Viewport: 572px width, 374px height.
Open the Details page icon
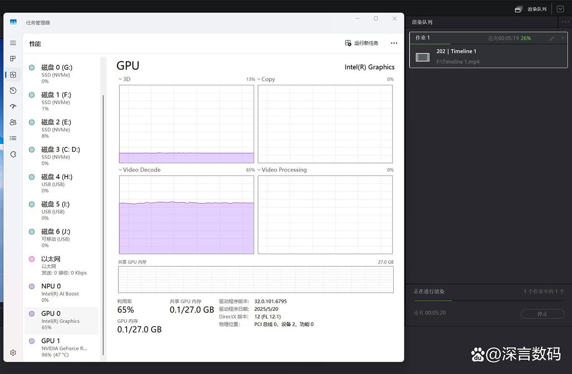13,138
